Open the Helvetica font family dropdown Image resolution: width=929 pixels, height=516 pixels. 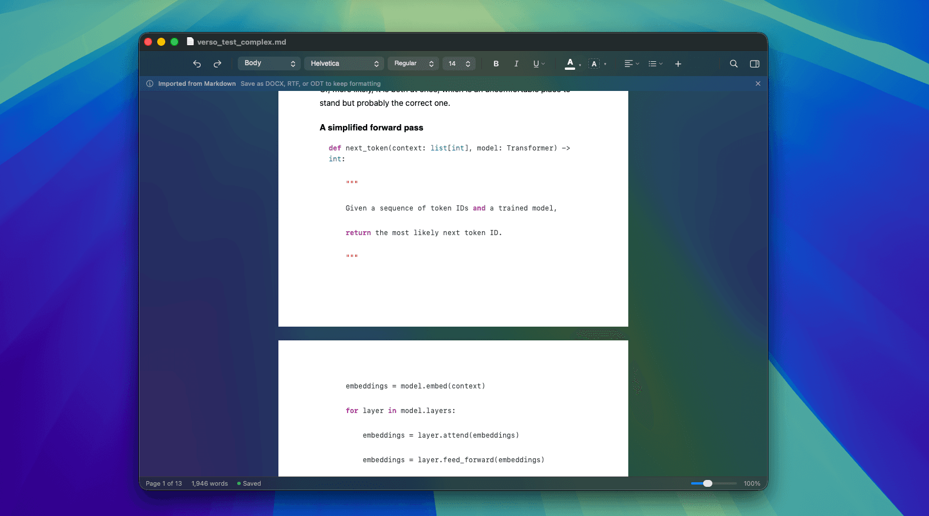coord(344,63)
